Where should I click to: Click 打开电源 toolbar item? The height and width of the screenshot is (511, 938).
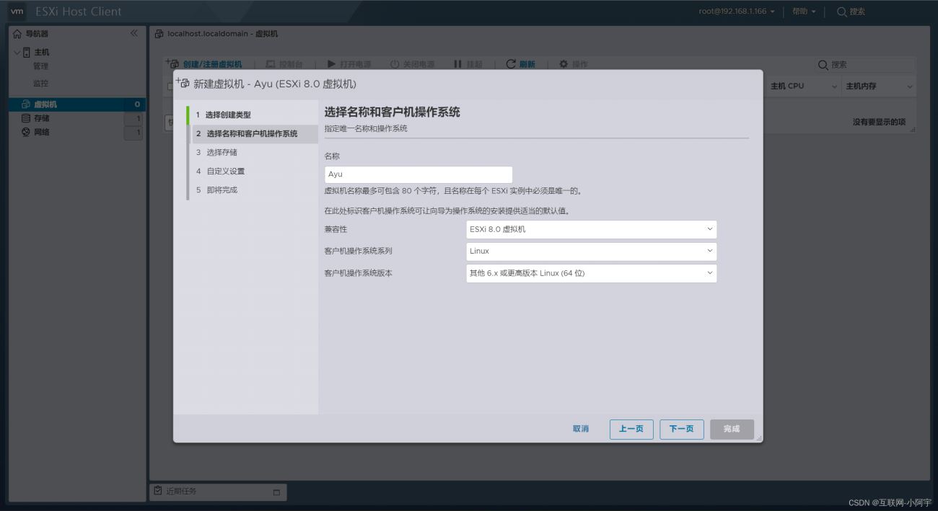click(x=349, y=64)
